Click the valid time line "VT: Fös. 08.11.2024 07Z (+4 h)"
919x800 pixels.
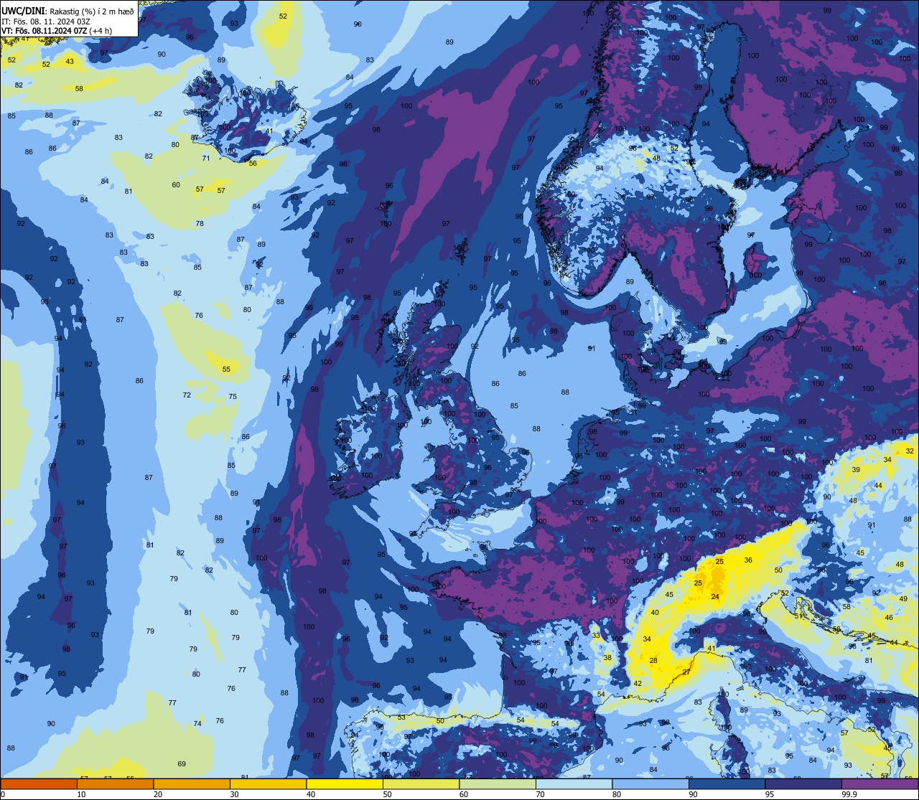[57, 31]
